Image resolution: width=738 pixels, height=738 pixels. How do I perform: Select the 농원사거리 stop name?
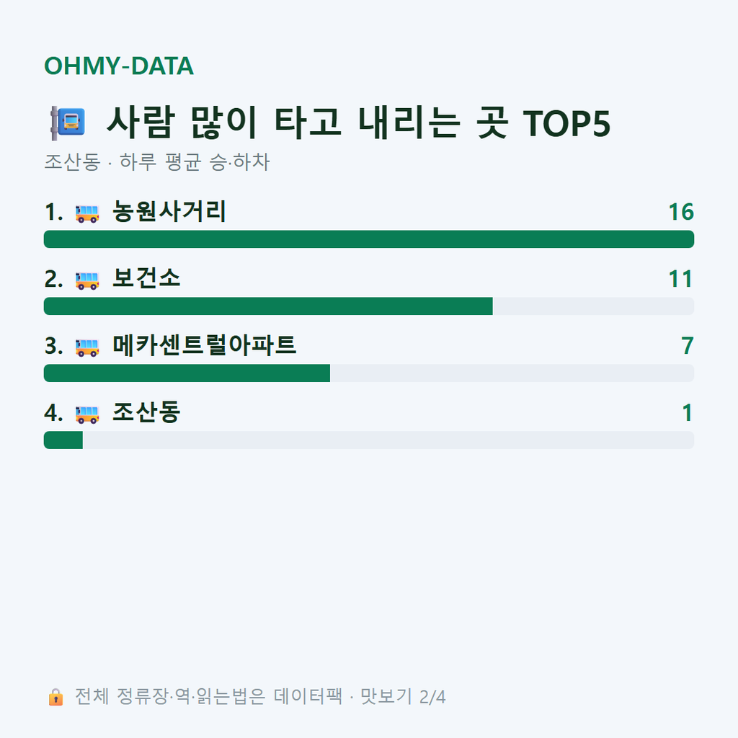coord(169,211)
